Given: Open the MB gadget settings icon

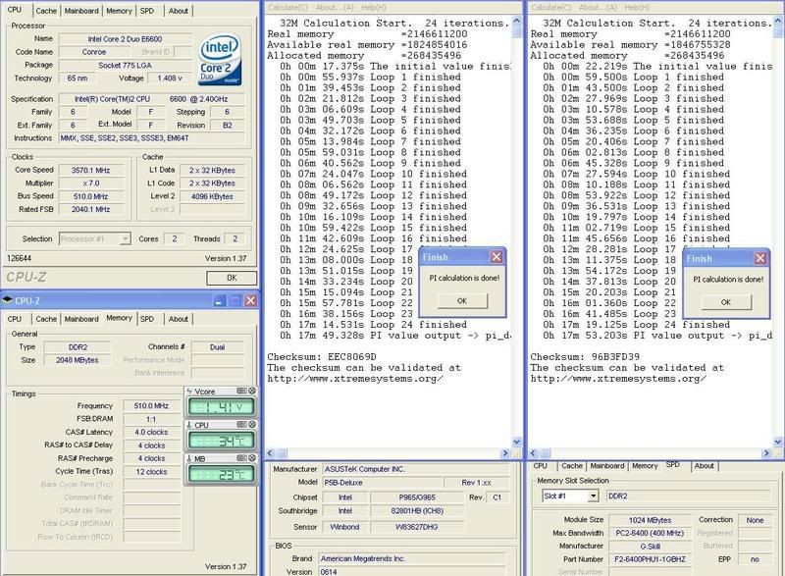Looking at the screenshot, I should [241, 458].
